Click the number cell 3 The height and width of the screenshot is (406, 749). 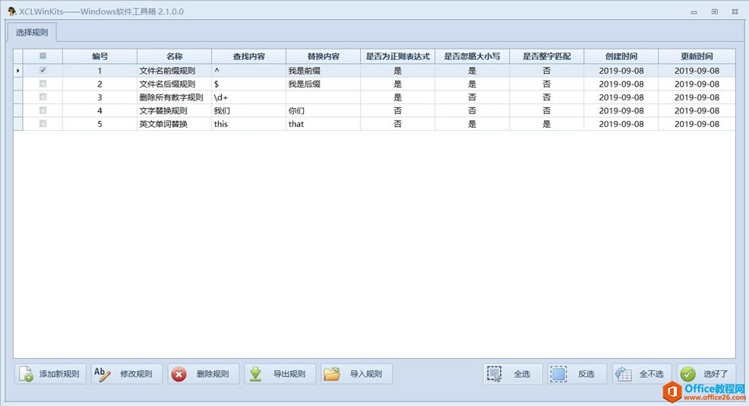coord(100,97)
